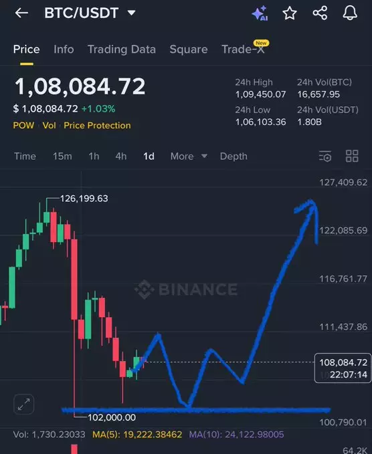Open the More intervals dropdown

click(189, 156)
